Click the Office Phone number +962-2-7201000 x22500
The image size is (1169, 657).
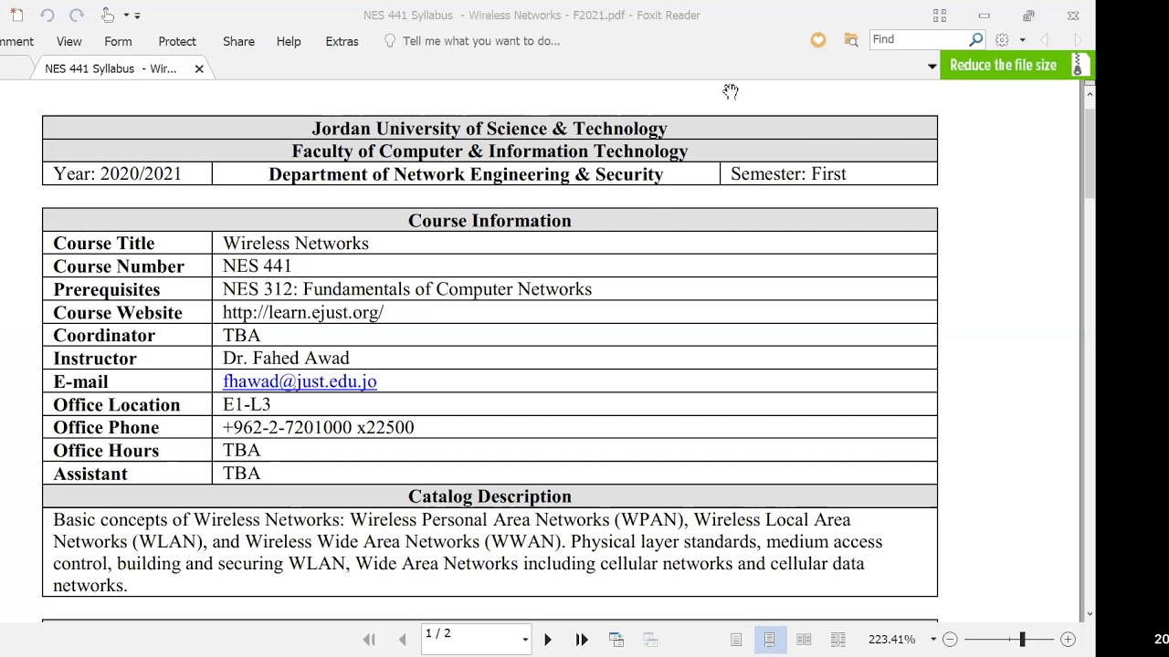tap(318, 427)
